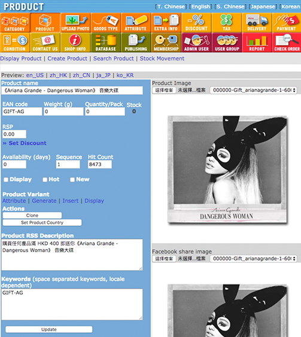Click the Contact Us envelope icon

click(x=45, y=42)
